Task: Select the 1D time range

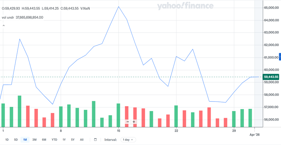Action: pyautogui.click(x=7, y=140)
